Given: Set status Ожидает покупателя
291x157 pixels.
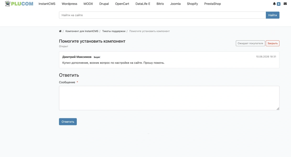Looking at the screenshot, I should click(250, 43).
